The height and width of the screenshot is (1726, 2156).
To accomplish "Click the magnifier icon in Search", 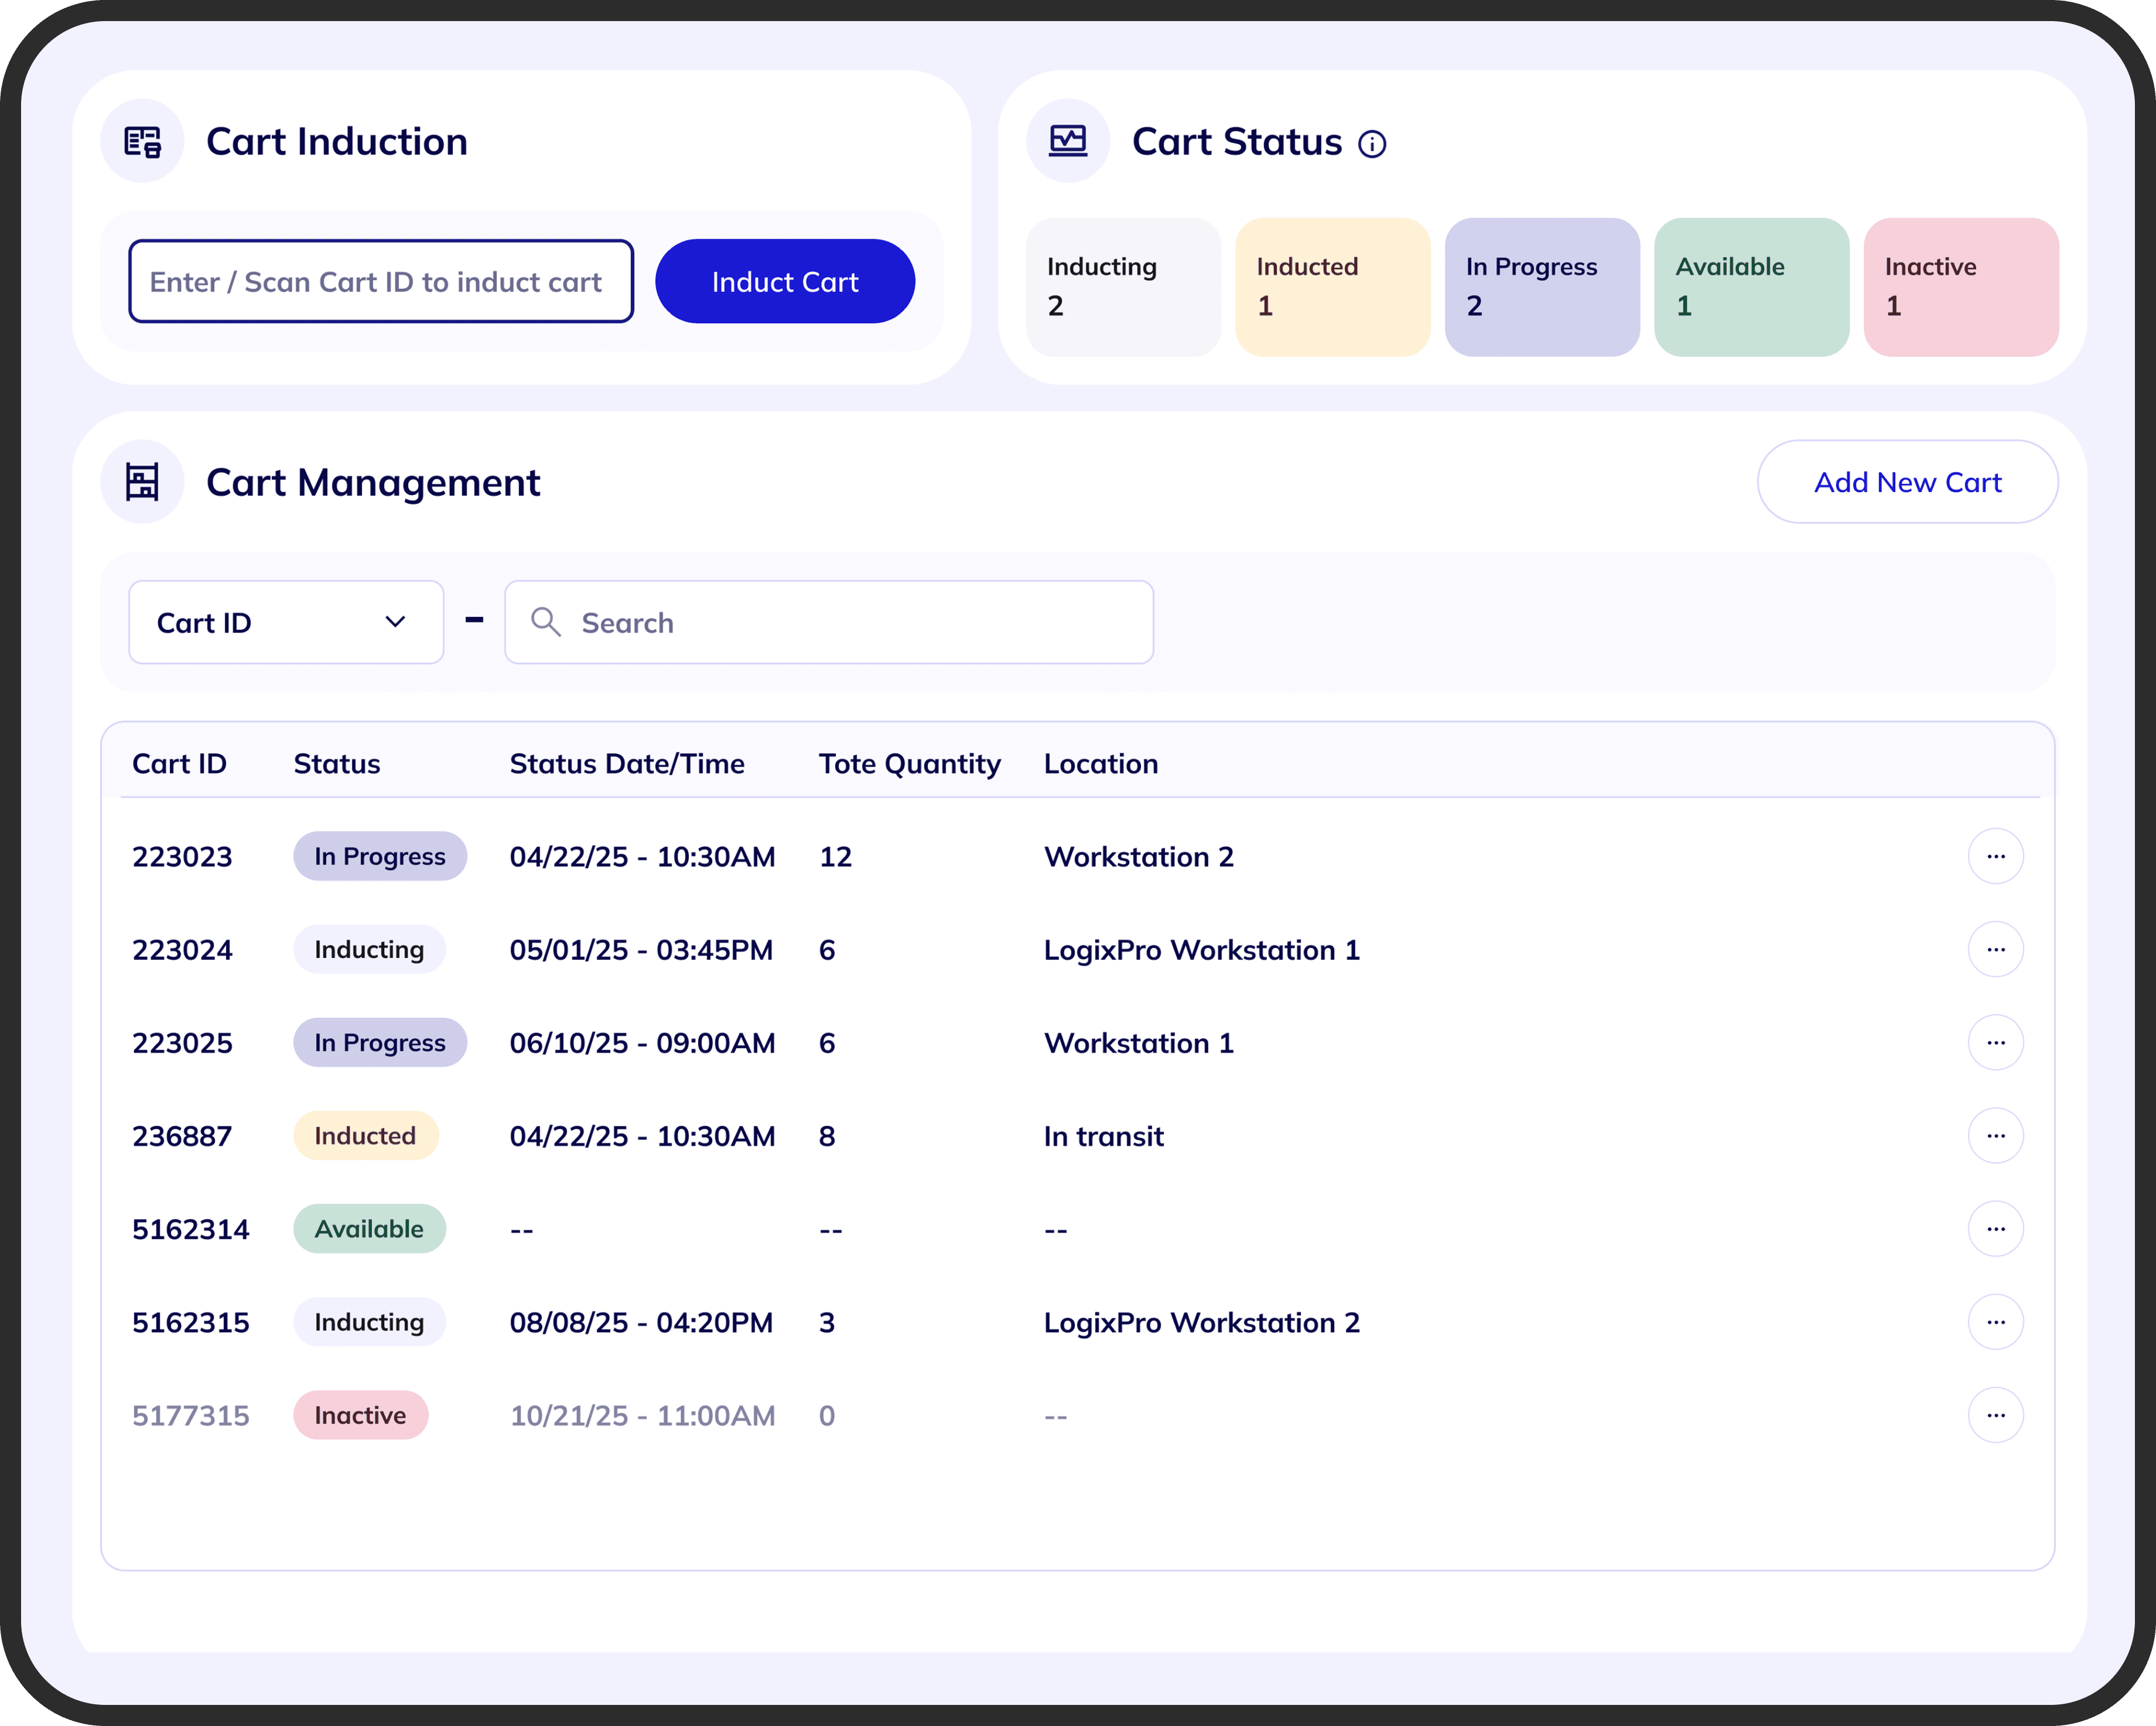I will [545, 622].
